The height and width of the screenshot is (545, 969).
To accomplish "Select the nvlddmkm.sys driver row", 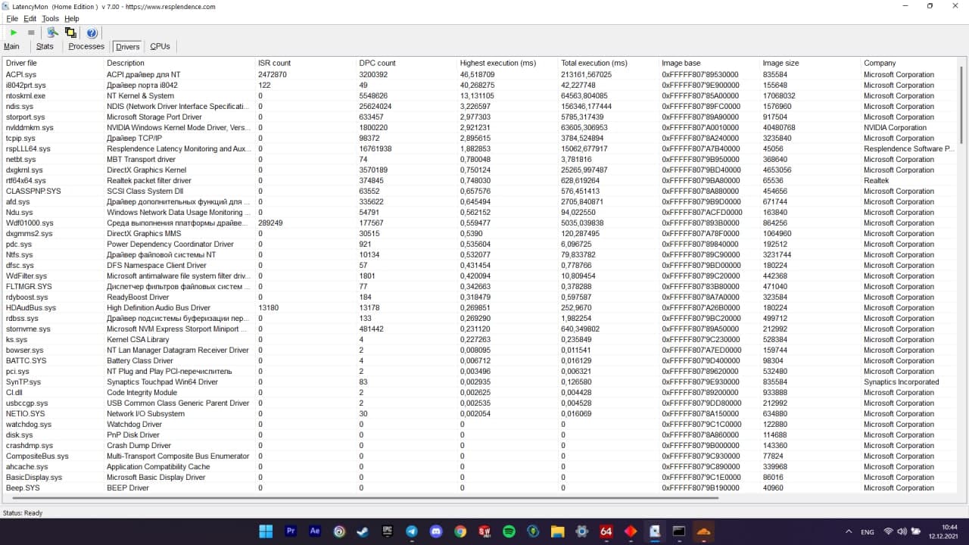I will [x=481, y=128].
